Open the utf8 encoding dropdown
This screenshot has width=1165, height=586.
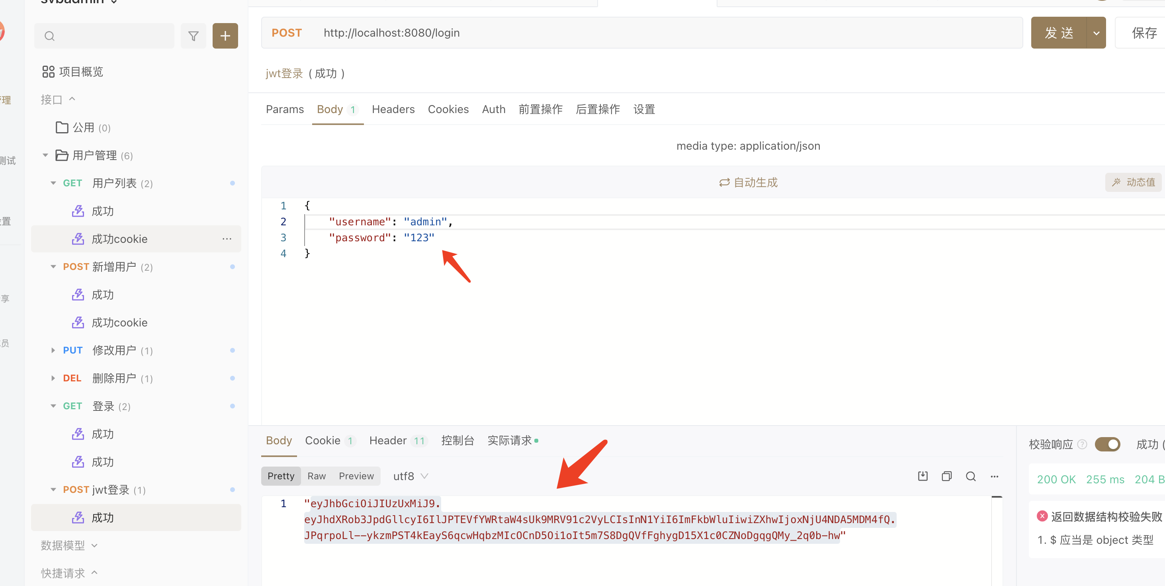pos(410,476)
